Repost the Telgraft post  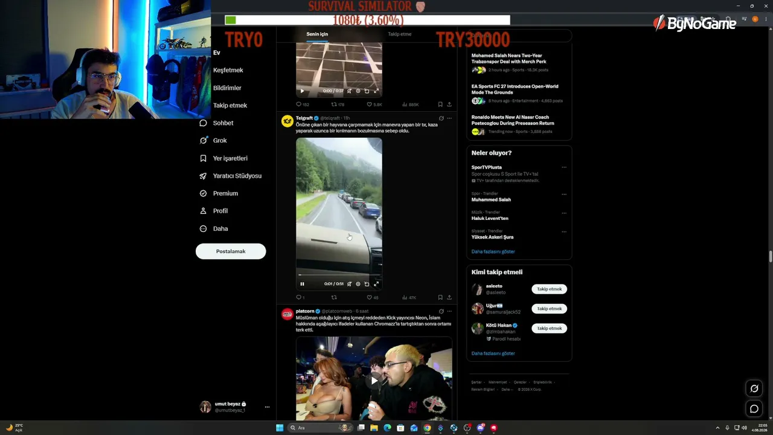(334, 297)
